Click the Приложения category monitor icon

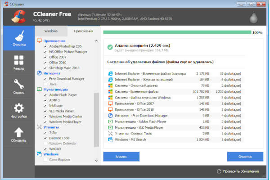(39, 40)
